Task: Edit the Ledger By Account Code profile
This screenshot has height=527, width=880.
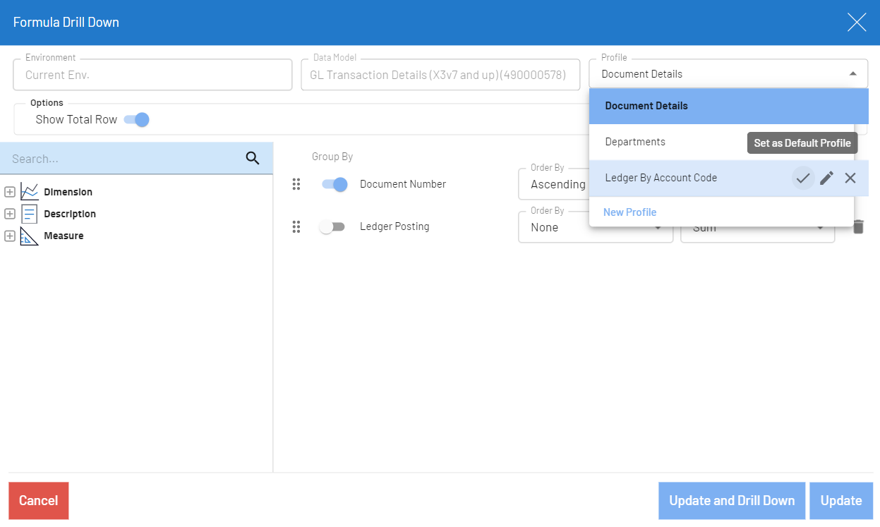Action: (826, 178)
